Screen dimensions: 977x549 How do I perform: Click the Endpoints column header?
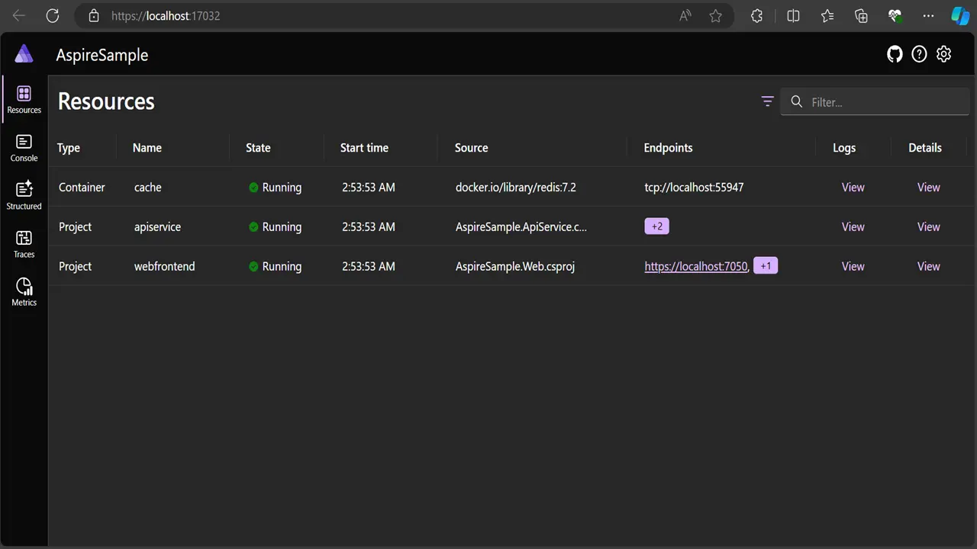click(668, 148)
